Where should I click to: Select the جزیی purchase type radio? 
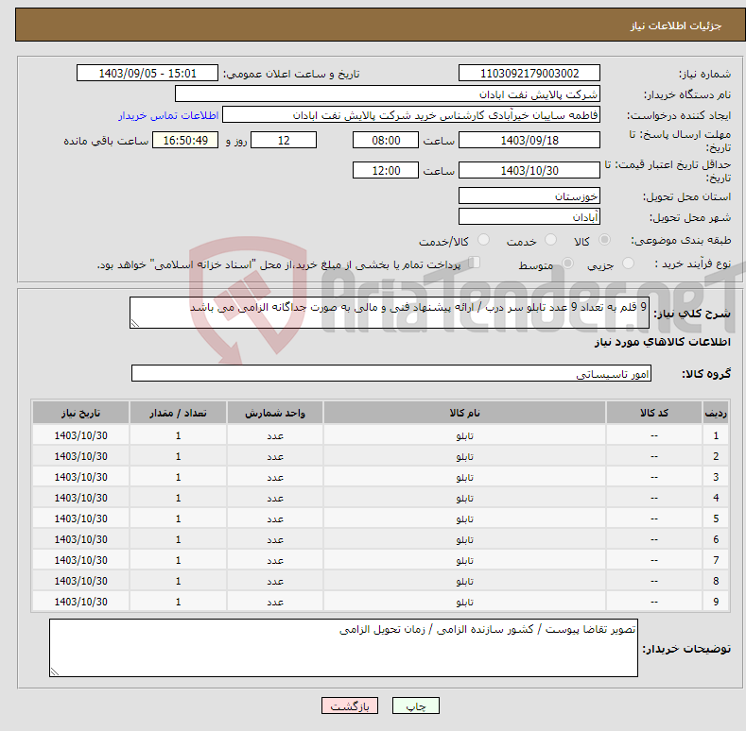click(628, 263)
